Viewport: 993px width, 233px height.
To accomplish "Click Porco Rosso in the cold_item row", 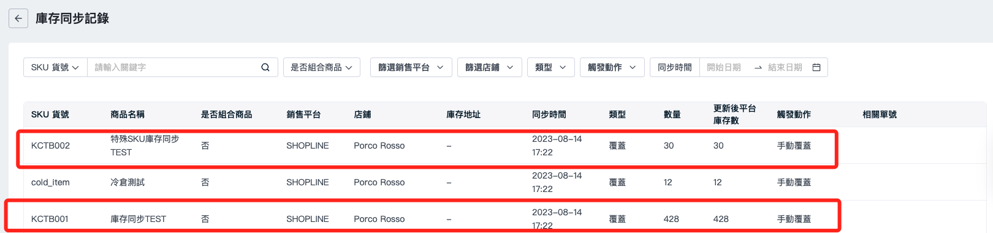I will click(379, 182).
